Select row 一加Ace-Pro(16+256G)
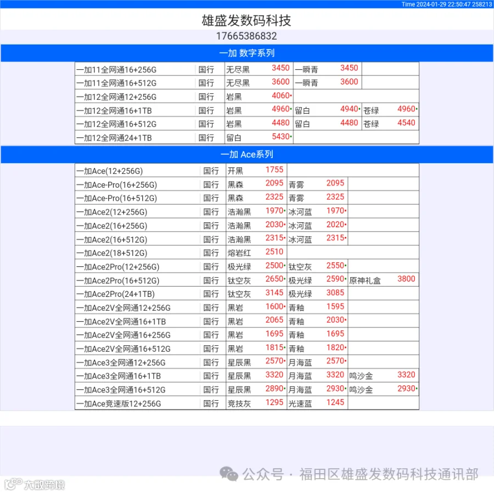494x494 pixels. (247, 184)
